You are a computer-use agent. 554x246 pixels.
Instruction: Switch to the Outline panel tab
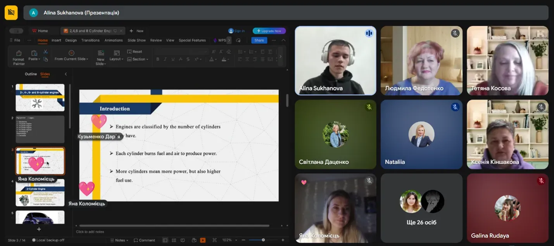[x=31, y=74]
